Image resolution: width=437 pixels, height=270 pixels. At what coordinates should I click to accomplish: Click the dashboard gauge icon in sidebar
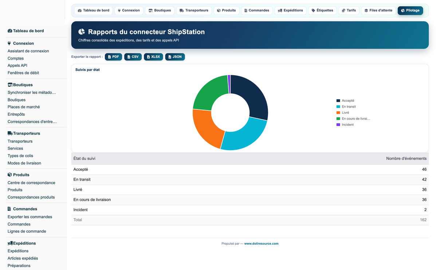point(10,31)
